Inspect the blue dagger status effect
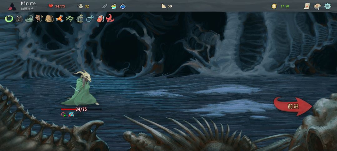Screen dimensions: 337x151 [71, 114]
